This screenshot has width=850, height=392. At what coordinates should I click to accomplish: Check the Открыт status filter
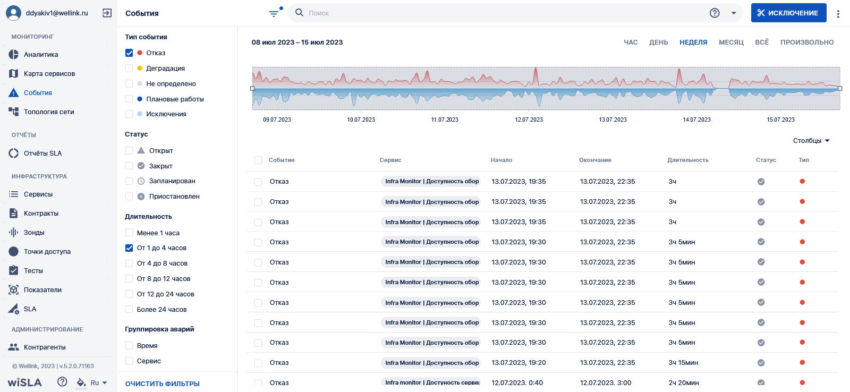tap(129, 151)
